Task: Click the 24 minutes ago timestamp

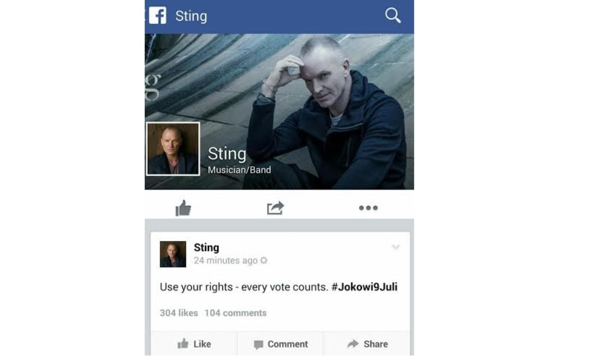Action: (x=226, y=260)
